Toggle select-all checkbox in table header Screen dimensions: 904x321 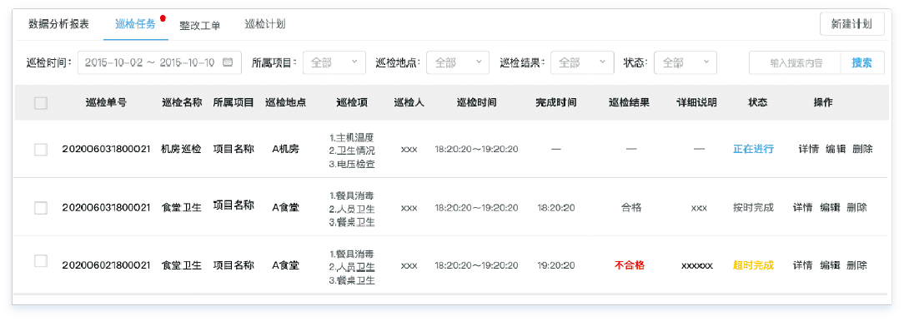click(x=41, y=103)
